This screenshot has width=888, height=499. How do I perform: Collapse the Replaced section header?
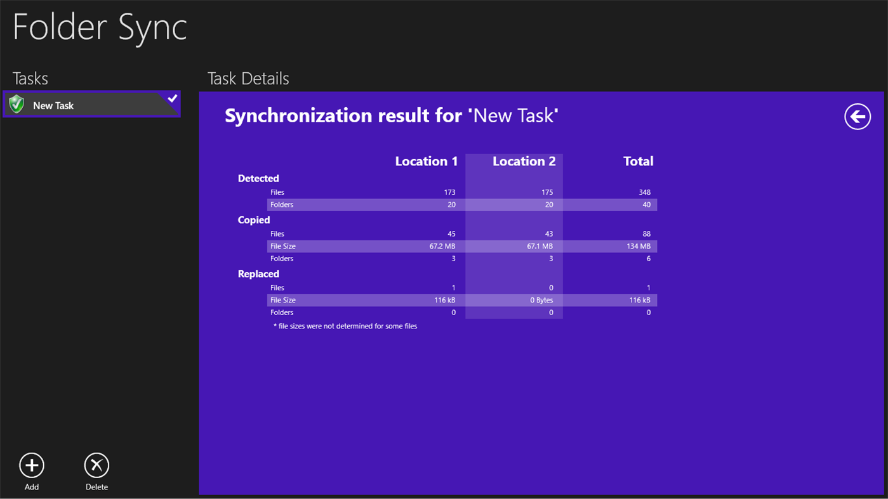(x=258, y=273)
